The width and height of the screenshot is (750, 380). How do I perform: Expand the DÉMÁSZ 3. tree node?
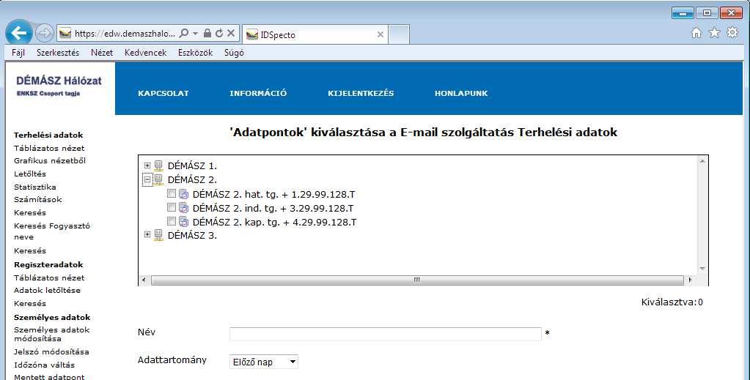pos(147,235)
